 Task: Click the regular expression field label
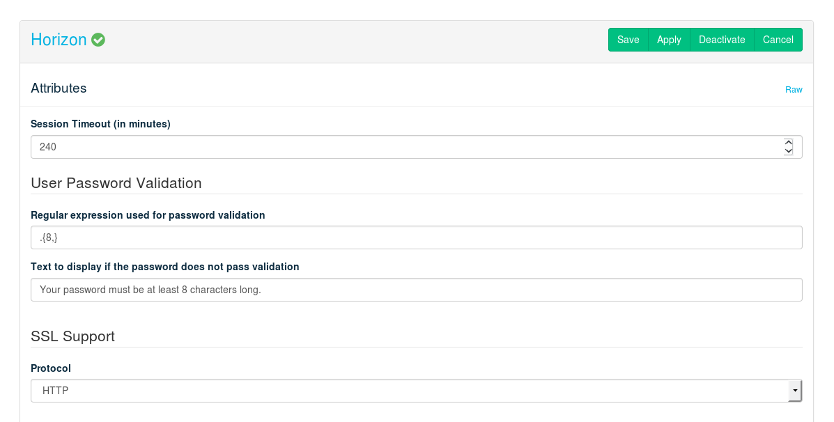coord(148,215)
